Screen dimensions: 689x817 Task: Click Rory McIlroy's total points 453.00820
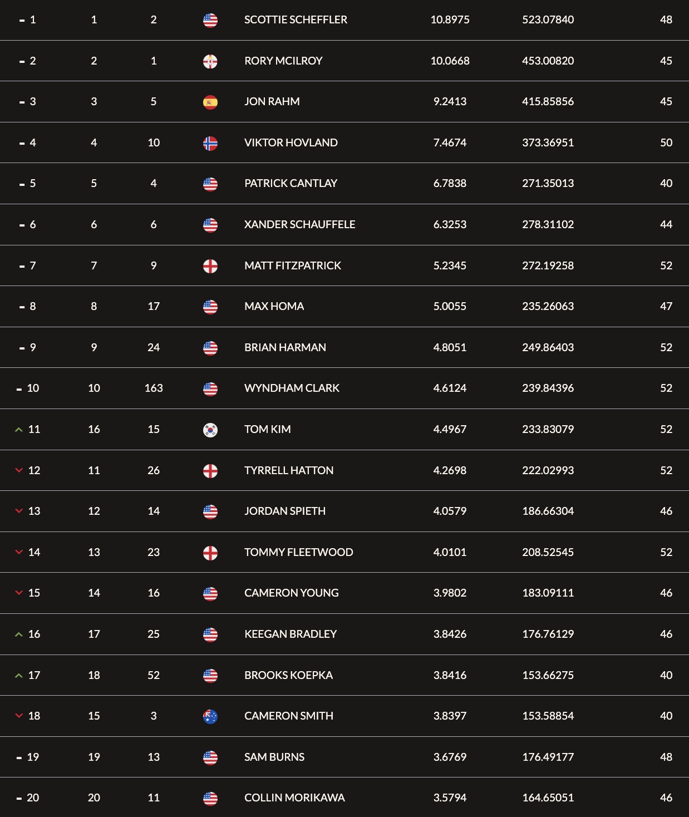coord(548,61)
